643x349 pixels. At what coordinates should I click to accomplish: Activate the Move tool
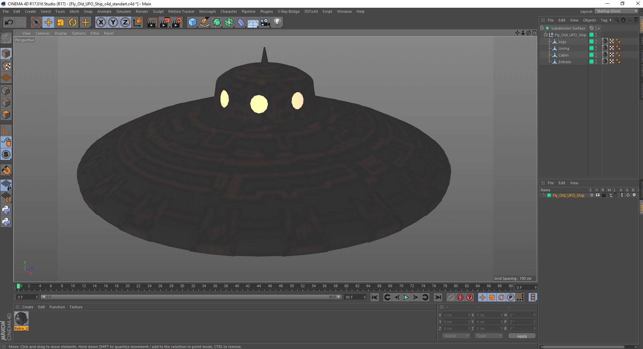(48, 23)
